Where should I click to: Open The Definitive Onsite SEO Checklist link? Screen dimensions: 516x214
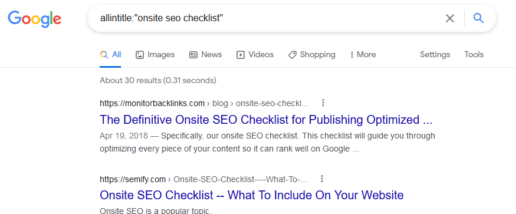(x=266, y=120)
